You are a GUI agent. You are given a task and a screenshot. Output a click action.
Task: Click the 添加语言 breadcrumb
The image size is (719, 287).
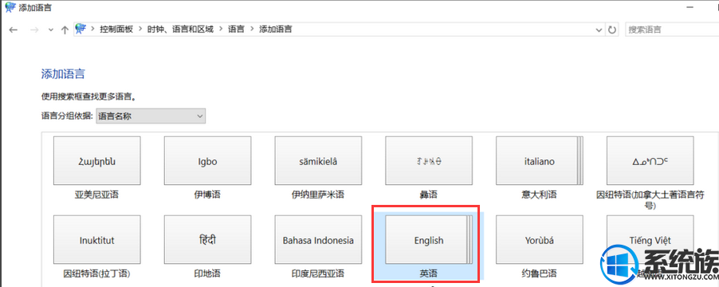[276, 29]
